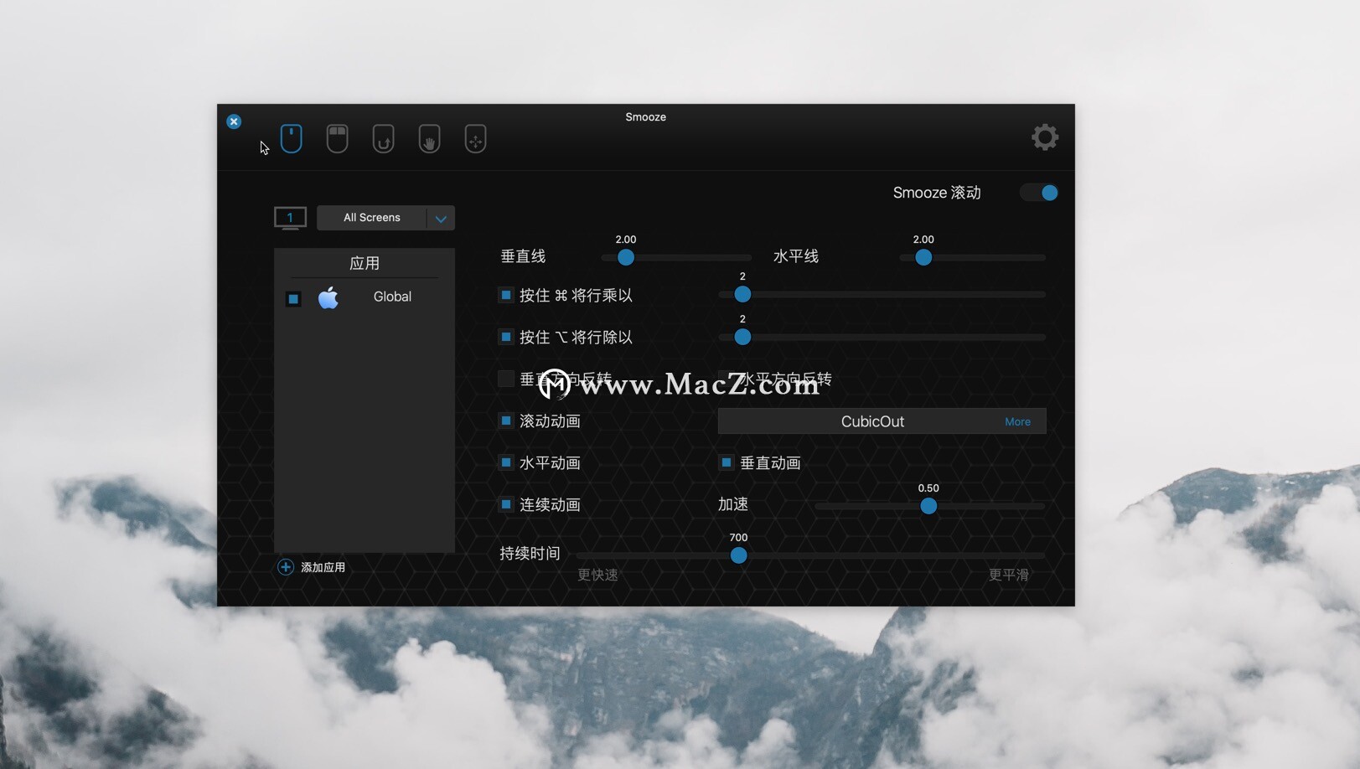This screenshot has height=769, width=1360.
Task: Click the 加速 slider handle
Action: coord(928,506)
